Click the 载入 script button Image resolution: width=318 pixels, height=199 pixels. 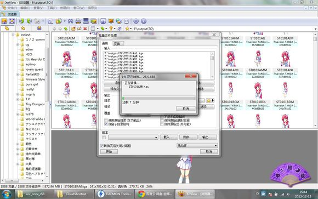(x=168, y=138)
